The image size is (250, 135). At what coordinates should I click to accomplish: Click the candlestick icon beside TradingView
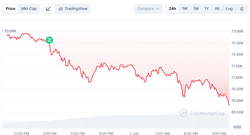(x=60, y=9)
